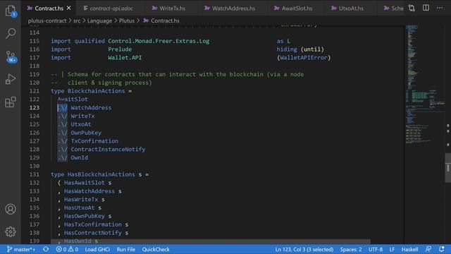Click Prelude import on line 116

point(120,49)
